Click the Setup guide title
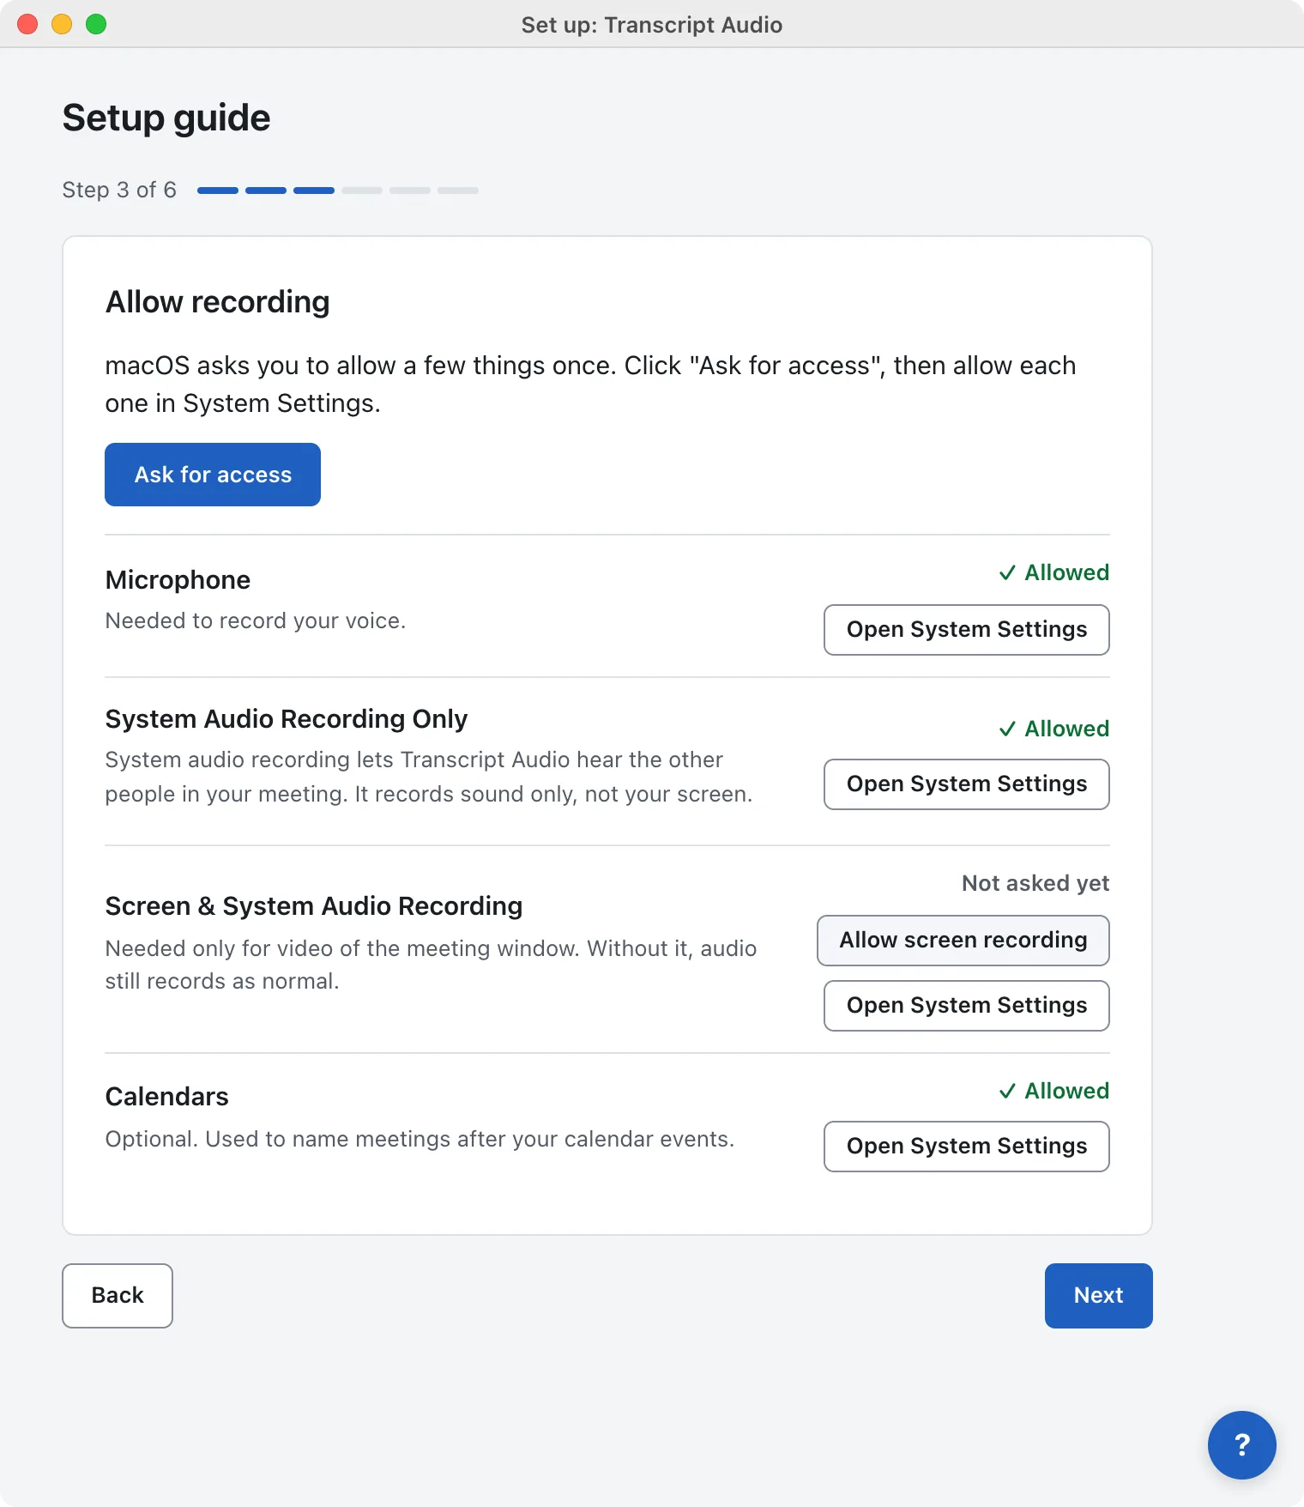This screenshot has height=1507, width=1304. (166, 118)
